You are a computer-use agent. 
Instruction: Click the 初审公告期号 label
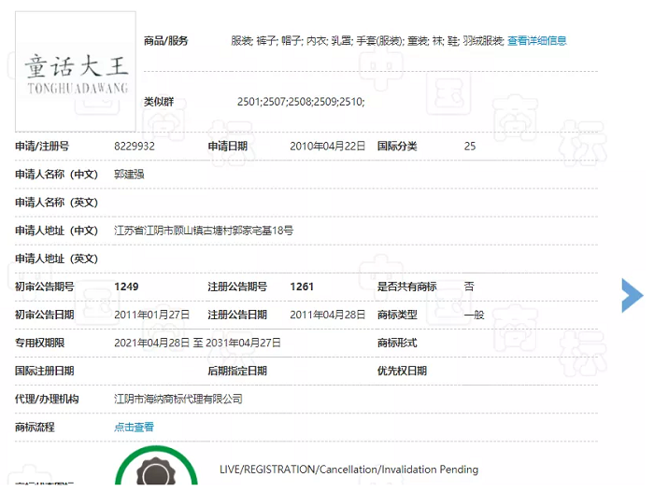pyautogui.click(x=45, y=287)
